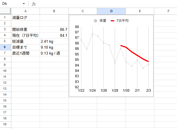Click the select-all corner above row 1

pos(5,11)
